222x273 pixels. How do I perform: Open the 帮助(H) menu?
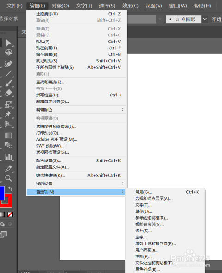203,6
